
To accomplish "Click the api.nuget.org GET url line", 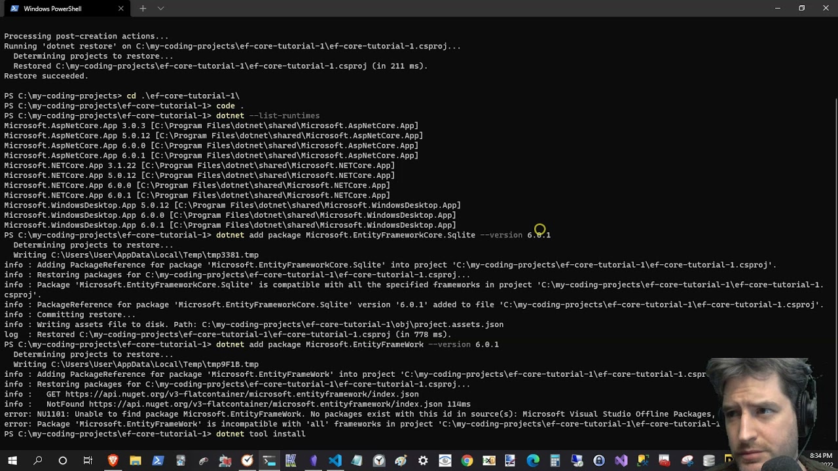I will pos(211,394).
